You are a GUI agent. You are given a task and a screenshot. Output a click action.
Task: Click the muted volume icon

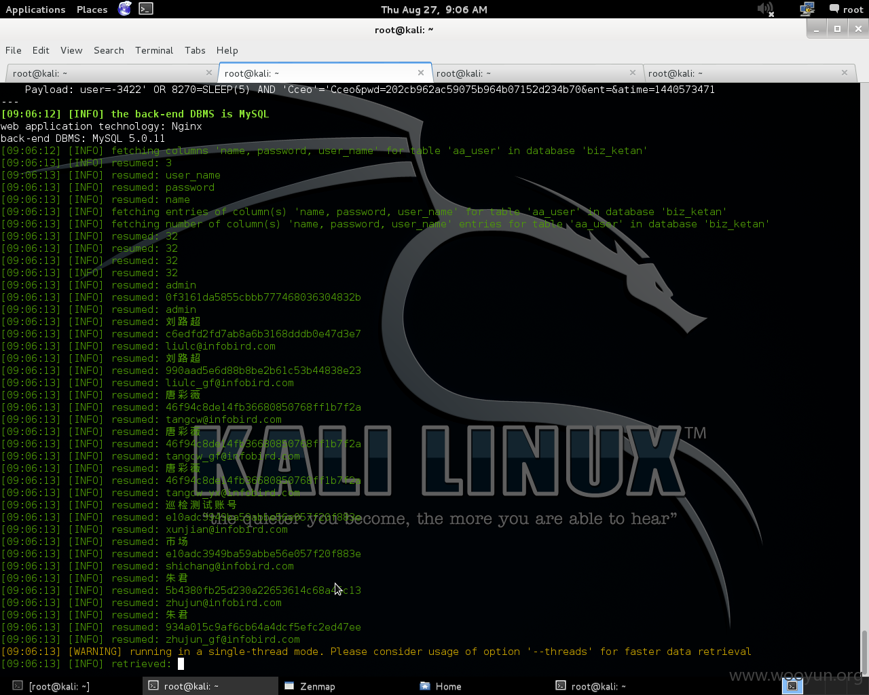point(765,9)
